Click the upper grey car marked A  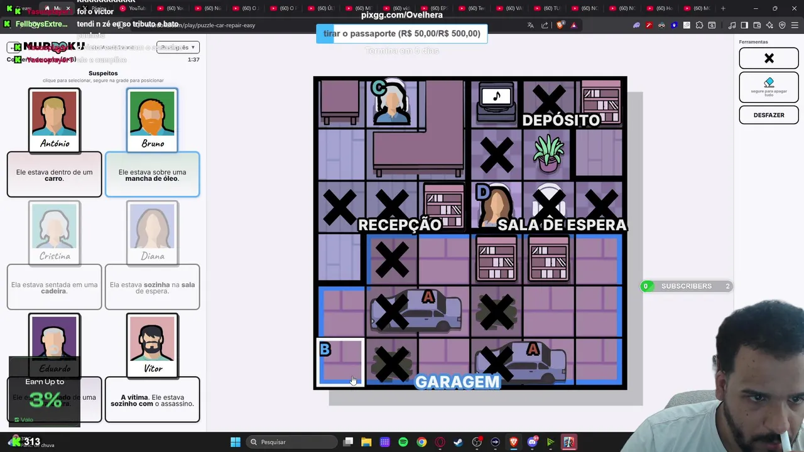pos(416,311)
